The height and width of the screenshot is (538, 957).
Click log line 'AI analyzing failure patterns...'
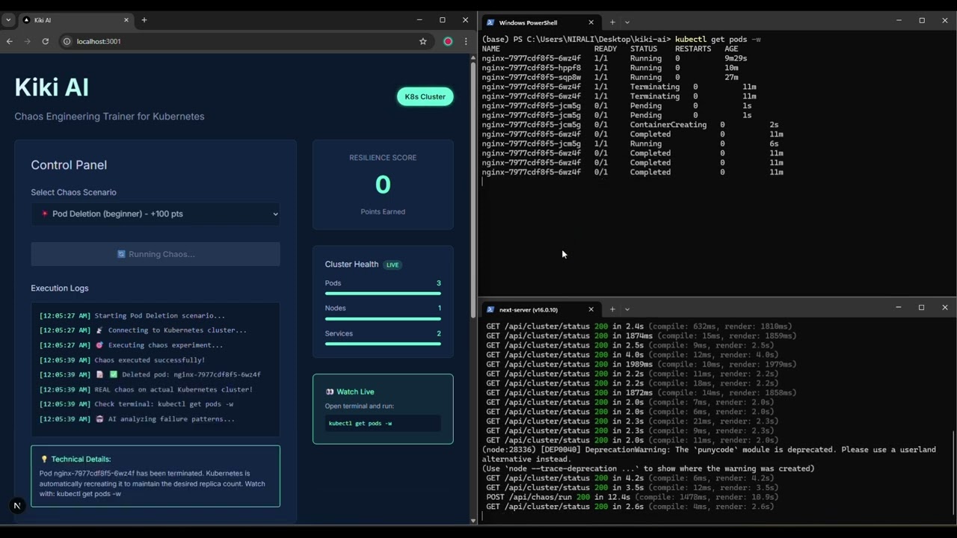[x=137, y=419]
